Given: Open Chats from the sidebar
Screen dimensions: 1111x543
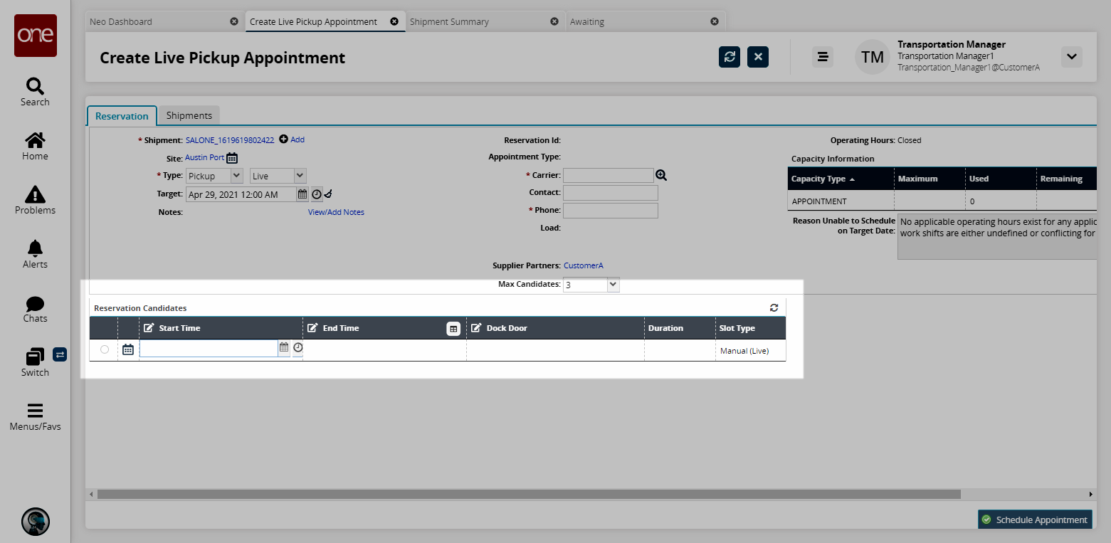Looking at the screenshot, I should 35,309.
